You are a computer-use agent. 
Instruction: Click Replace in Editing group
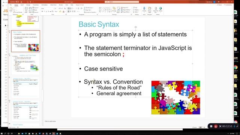click(136, 10)
